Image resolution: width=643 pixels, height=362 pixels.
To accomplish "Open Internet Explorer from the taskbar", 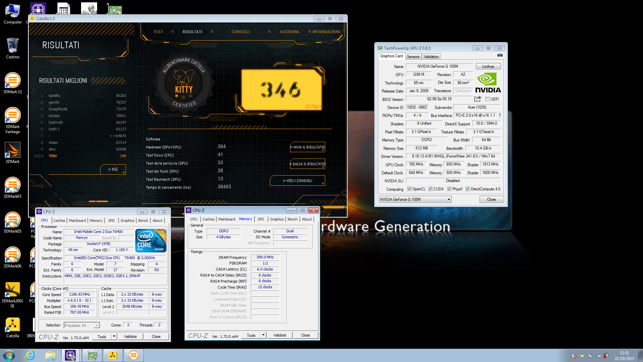I will pos(30,355).
